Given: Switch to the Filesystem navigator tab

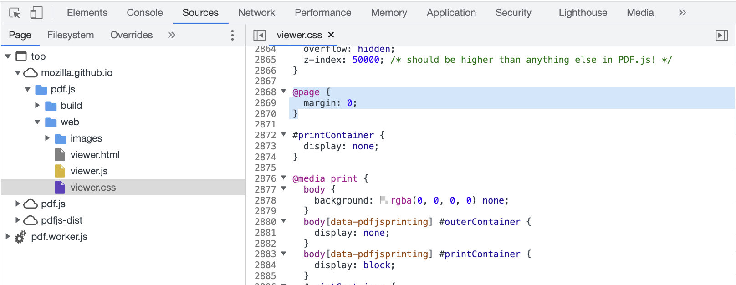Looking at the screenshot, I should click(71, 35).
